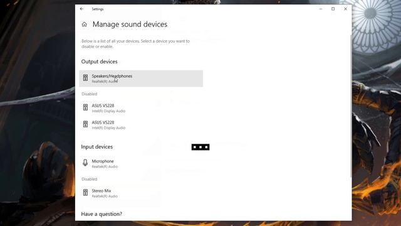Click Realtek(R) Audio subtitle under Microphone

coord(105,166)
